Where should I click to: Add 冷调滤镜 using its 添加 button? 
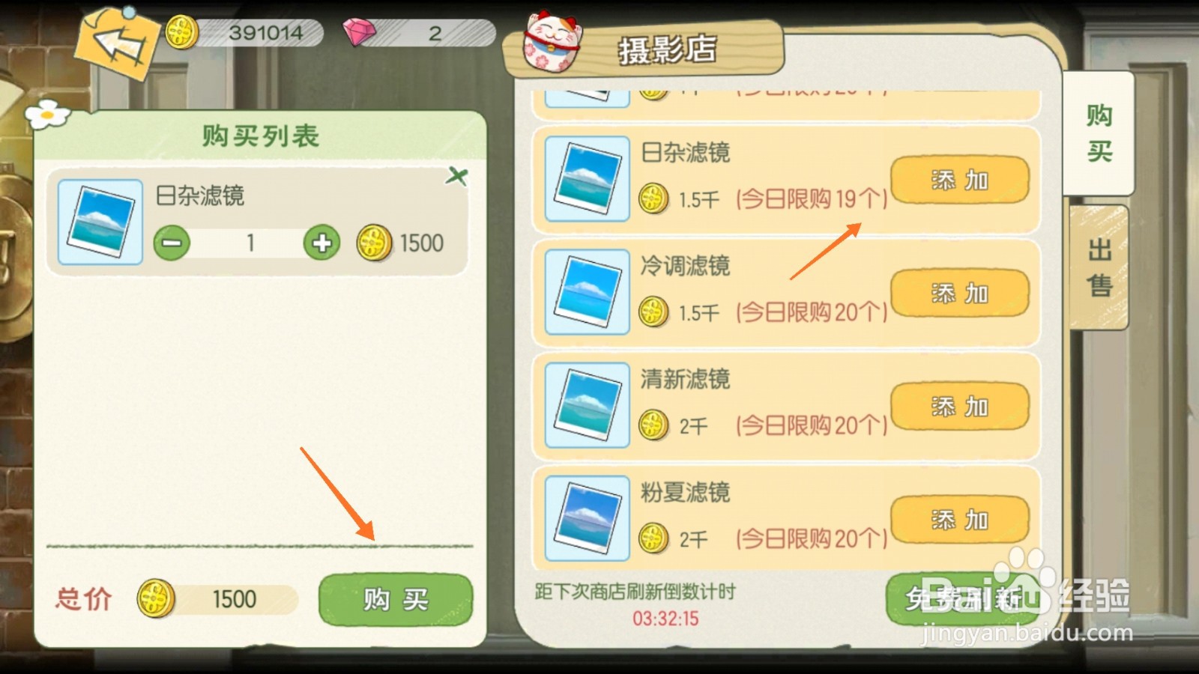(x=960, y=294)
